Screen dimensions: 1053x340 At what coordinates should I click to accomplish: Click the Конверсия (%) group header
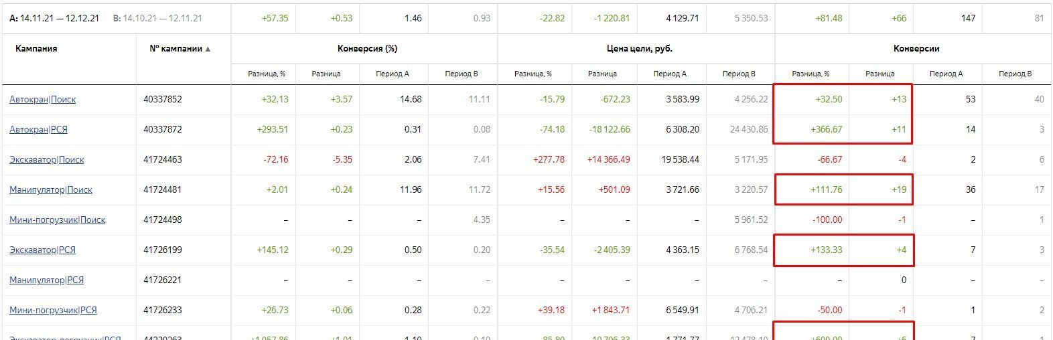pyautogui.click(x=368, y=49)
